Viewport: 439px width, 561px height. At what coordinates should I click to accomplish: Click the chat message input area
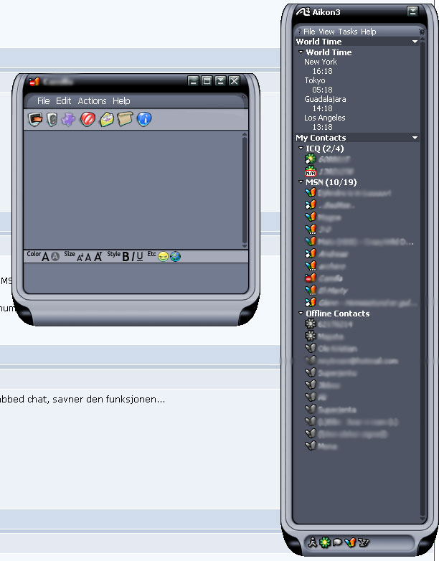pyautogui.click(x=136, y=278)
